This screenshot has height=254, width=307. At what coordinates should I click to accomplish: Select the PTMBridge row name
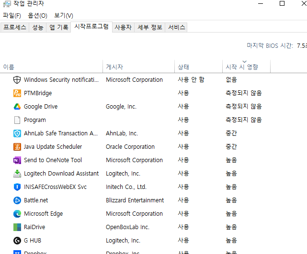tap(38, 93)
